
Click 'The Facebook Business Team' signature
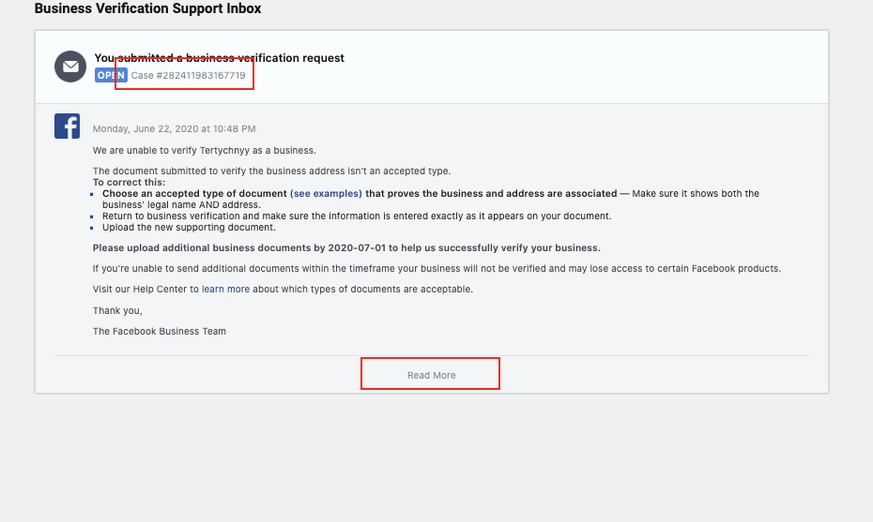point(160,332)
